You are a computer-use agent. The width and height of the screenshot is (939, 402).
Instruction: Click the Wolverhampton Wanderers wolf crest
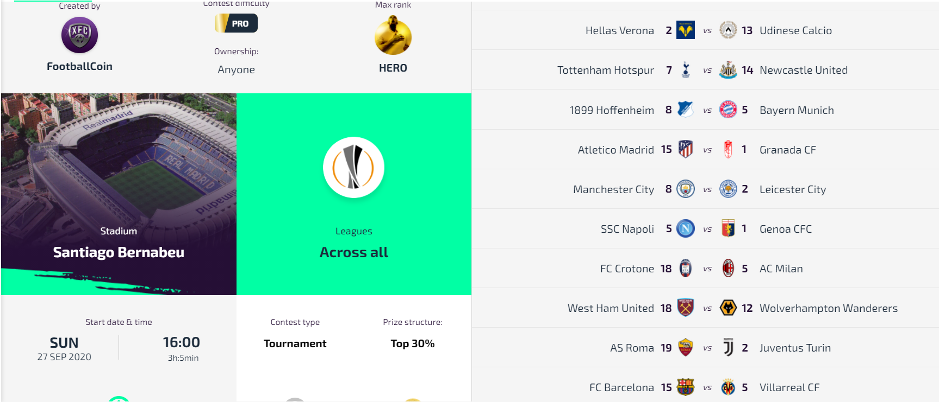click(x=728, y=308)
